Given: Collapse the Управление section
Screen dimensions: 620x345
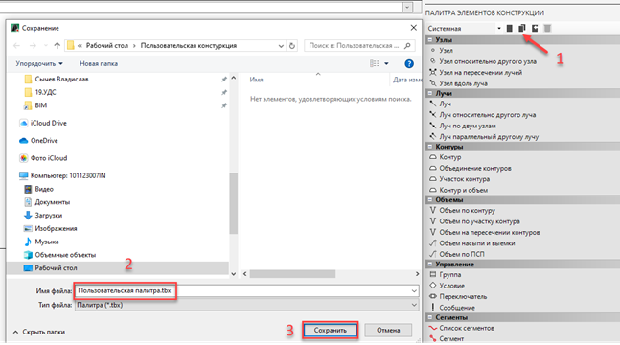Looking at the screenshot, I should [430, 264].
